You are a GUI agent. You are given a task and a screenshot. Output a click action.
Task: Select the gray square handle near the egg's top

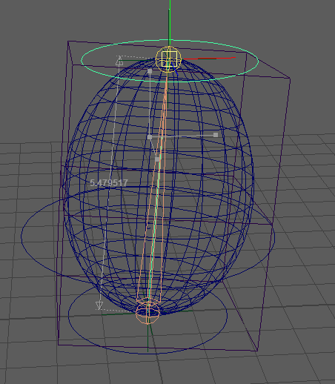coord(150,71)
